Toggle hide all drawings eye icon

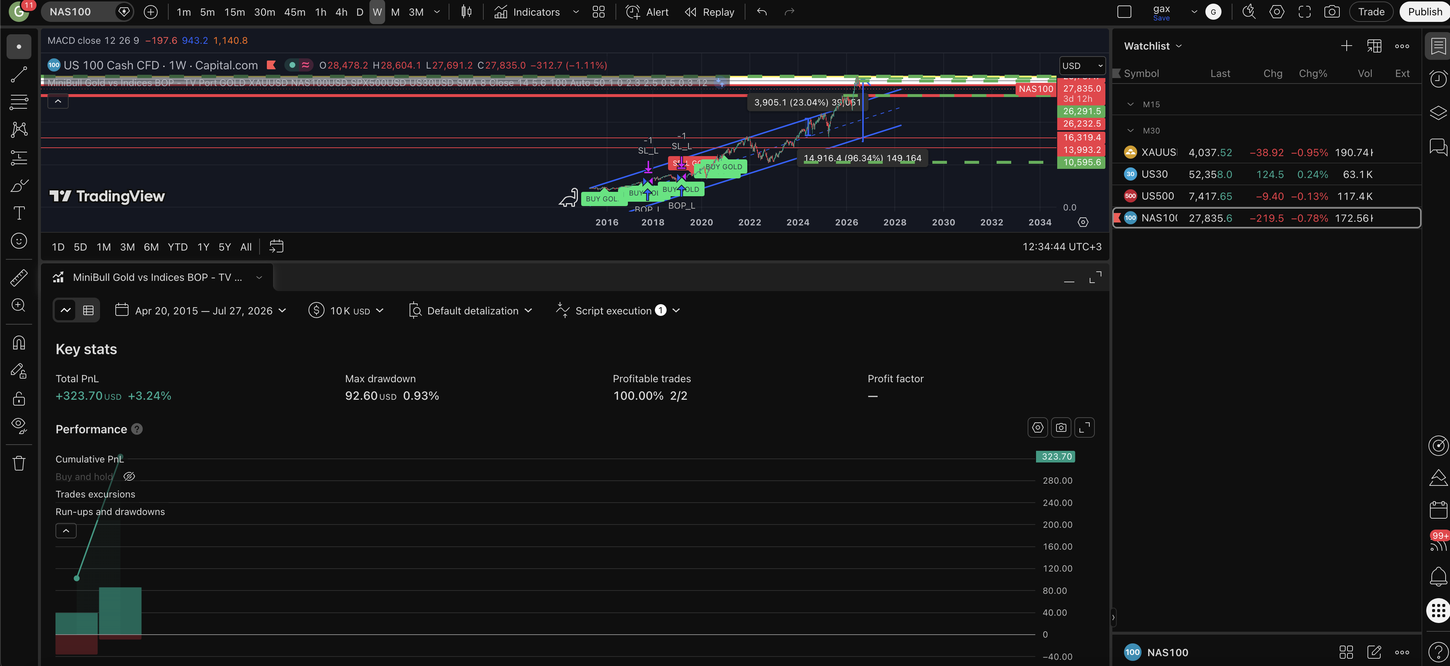click(x=19, y=426)
